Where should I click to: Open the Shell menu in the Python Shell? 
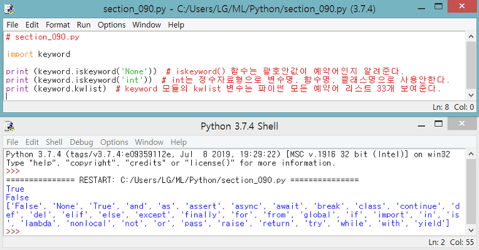click(54, 142)
